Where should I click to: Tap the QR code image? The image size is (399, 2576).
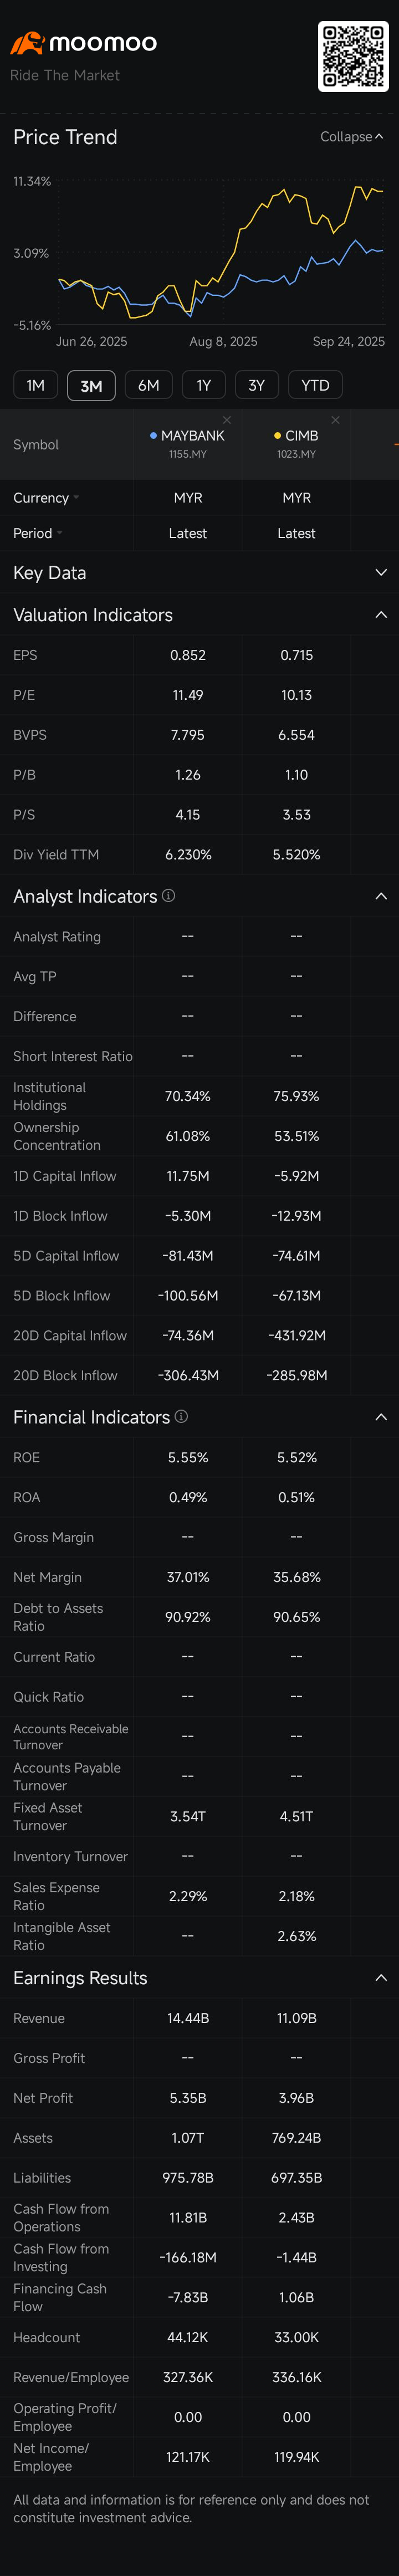click(353, 57)
